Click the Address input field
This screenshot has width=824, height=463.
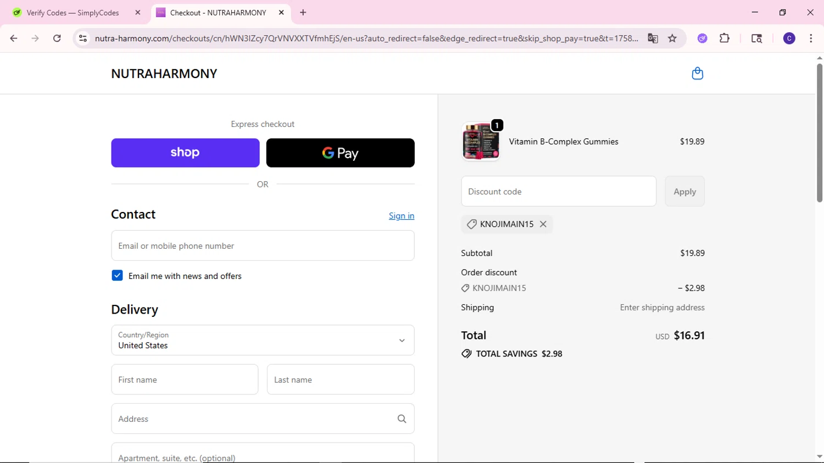click(x=263, y=419)
